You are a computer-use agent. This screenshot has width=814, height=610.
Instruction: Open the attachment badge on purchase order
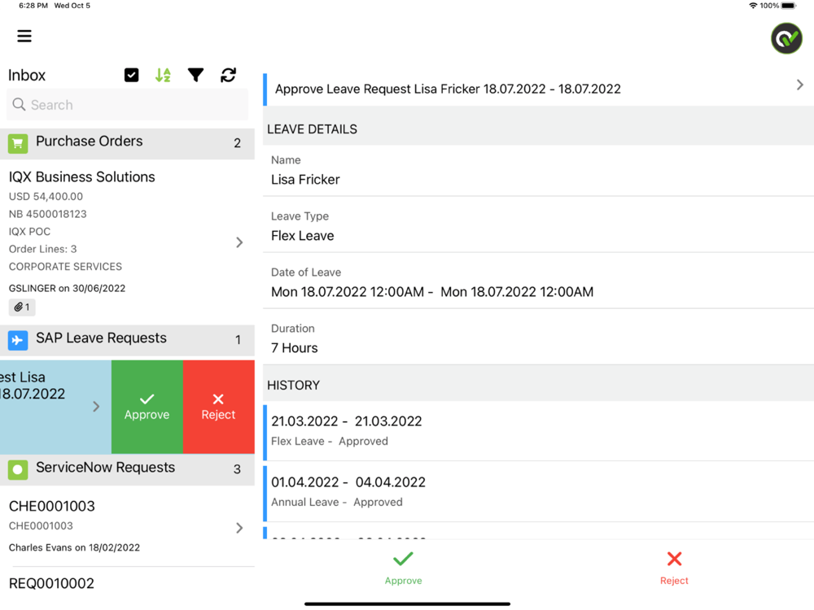[22, 307]
